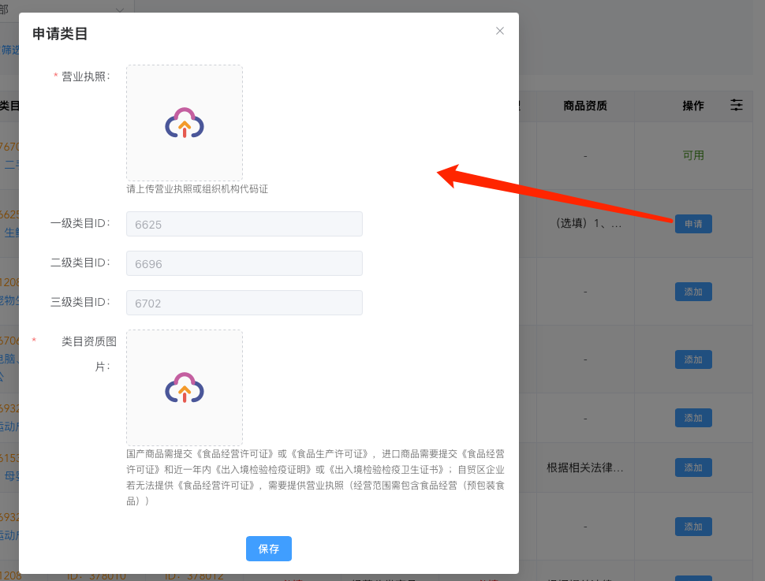Click the 类目资质图片 cloud upload icon
This screenshot has height=581, width=765.
point(185,388)
